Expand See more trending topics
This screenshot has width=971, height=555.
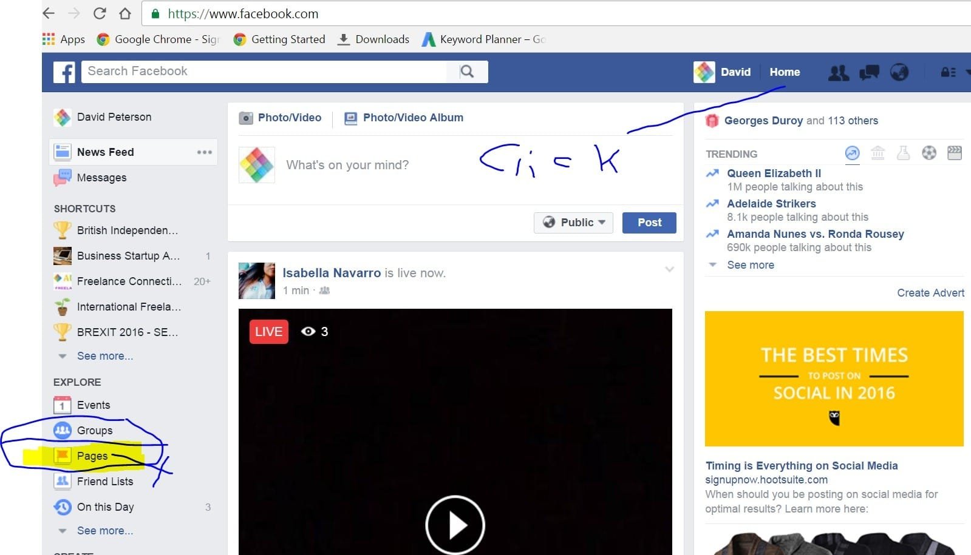(751, 265)
